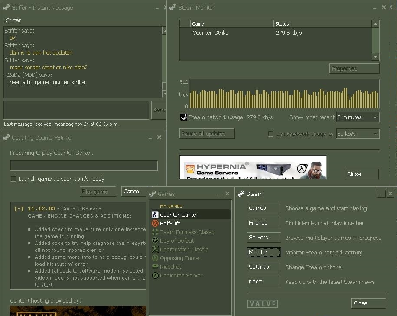Open News in the Steam window
Image resolution: width=397 pixels, height=316 pixels.
[x=264, y=282]
